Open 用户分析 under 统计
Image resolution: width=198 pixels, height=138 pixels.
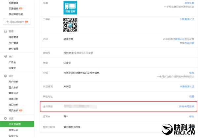pos(14,82)
